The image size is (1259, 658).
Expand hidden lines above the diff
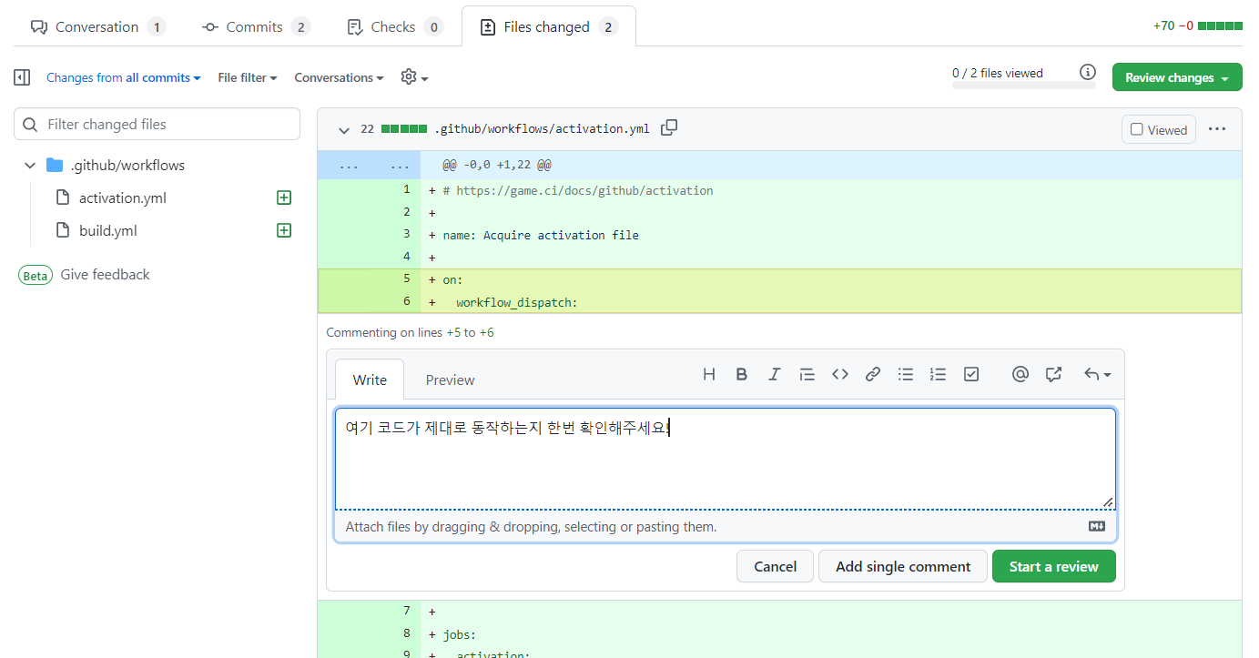[x=369, y=166]
